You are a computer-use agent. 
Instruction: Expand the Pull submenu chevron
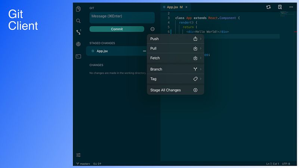click(x=201, y=49)
